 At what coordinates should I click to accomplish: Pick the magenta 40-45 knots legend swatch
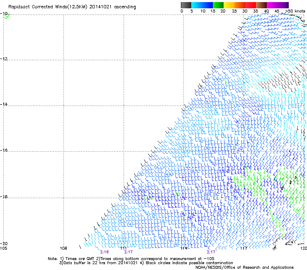pos(272,5)
